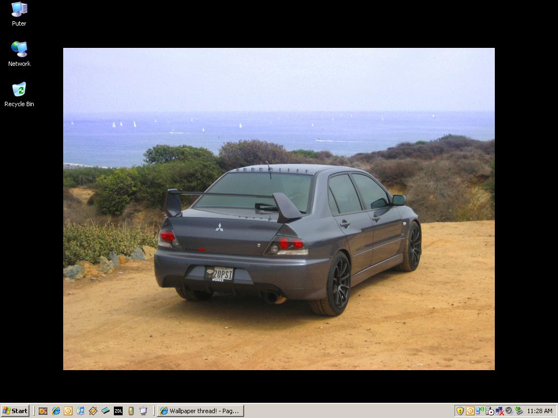Click the Safely Remove Hardware tray icon
Screen dimensions: 558x418
click(x=519, y=410)
